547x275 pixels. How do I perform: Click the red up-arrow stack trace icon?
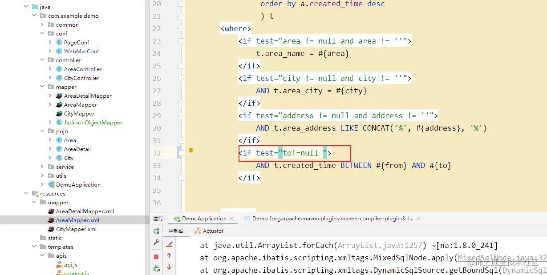click(x=169, y=255)
